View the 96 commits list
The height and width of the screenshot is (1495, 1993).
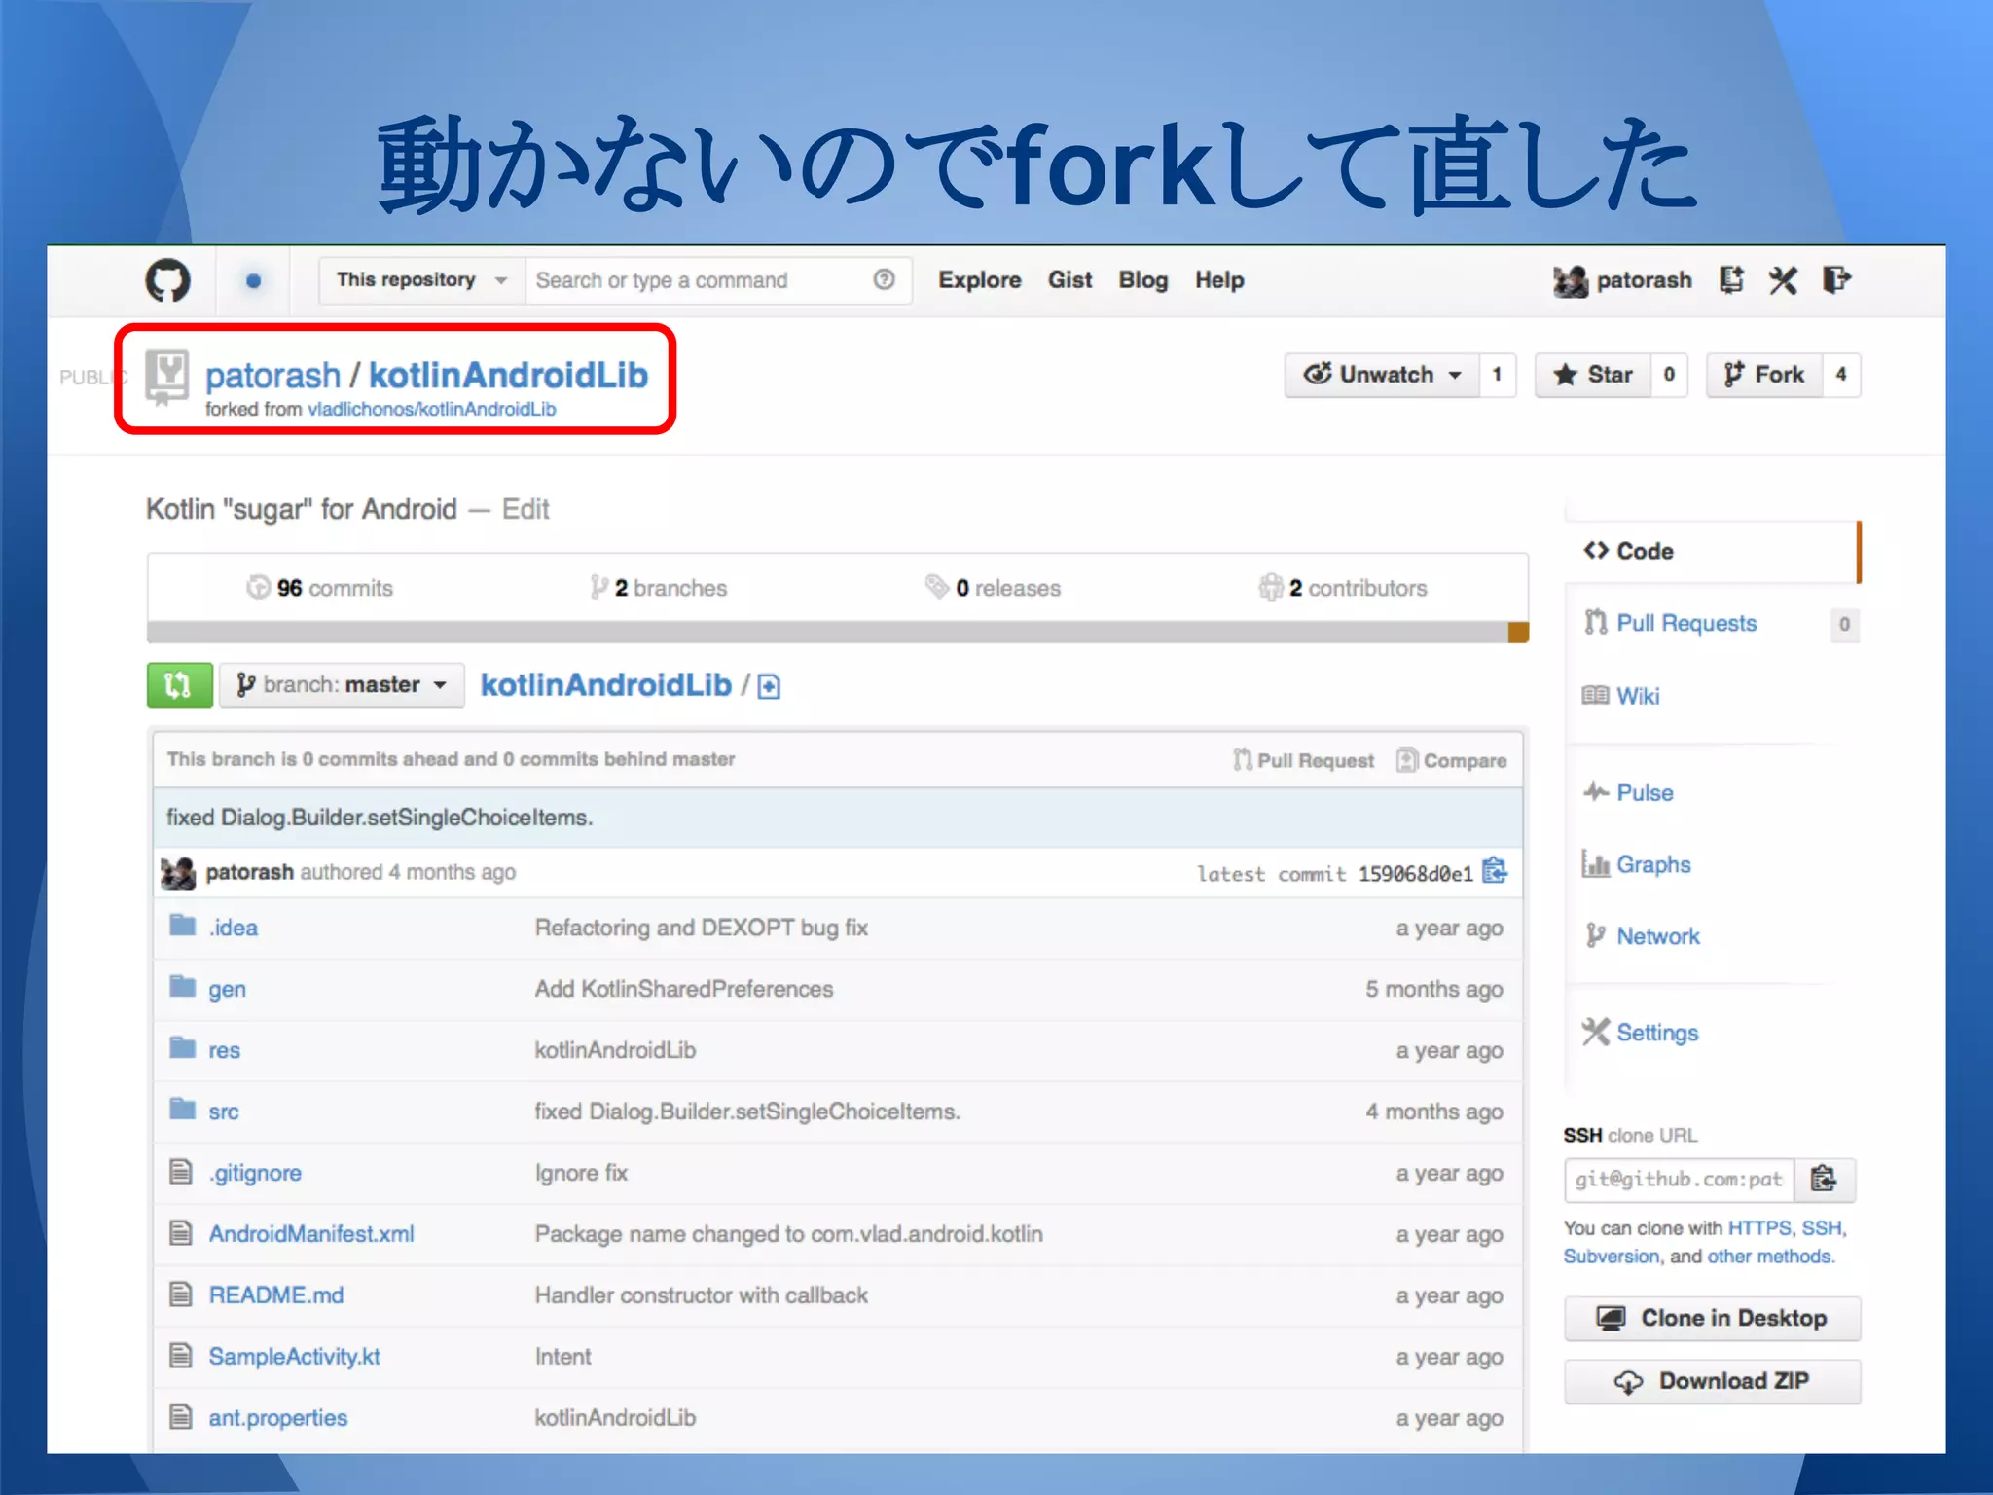pyautogui.click(x=320, y=588)
